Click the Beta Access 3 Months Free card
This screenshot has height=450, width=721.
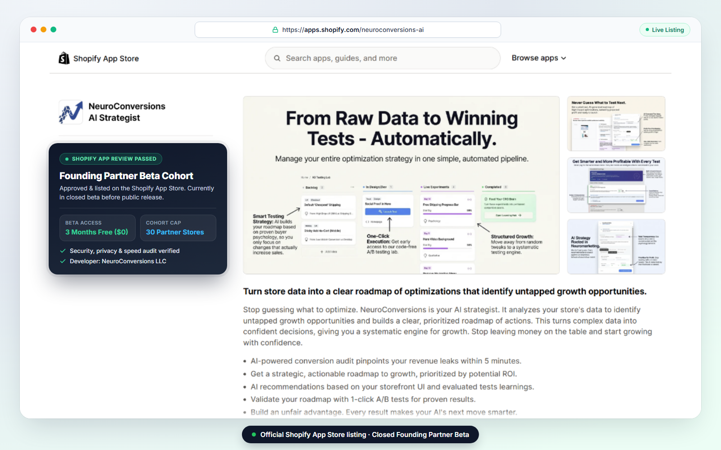coord(97,228)
